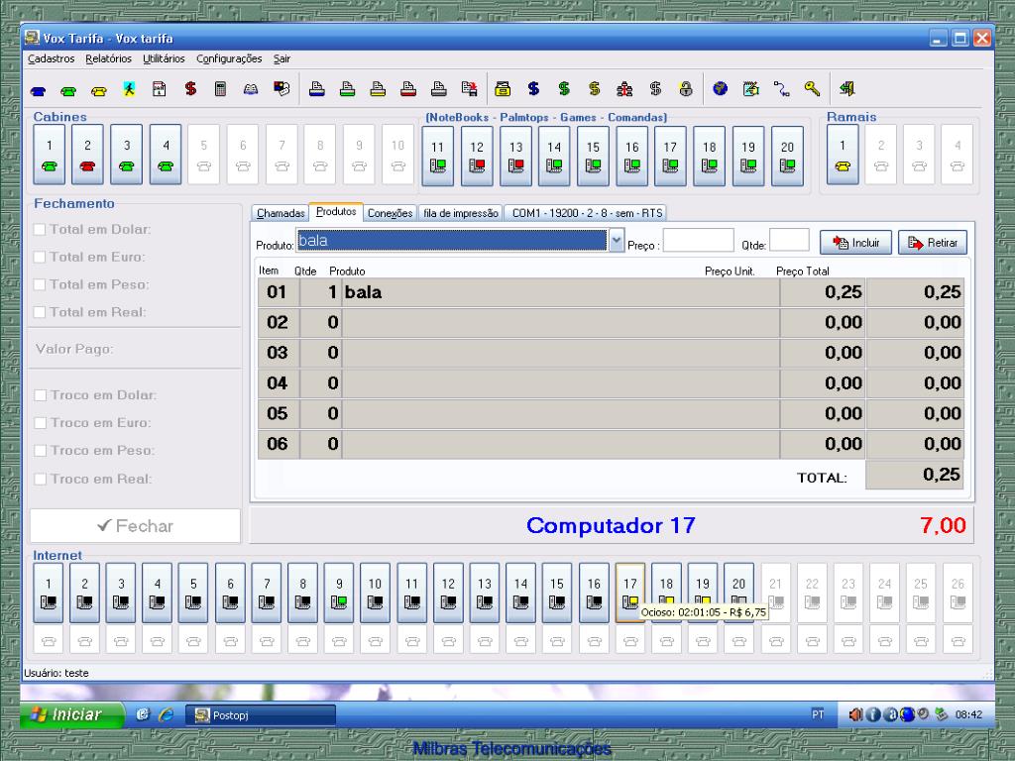Click the yellow telephone toolbar icon
The width and height of the screenshot is (1015, 761).
tap(99, 90)
